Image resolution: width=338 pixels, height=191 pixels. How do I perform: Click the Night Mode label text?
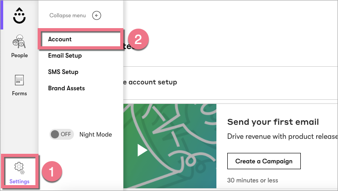tap(95, 134)
